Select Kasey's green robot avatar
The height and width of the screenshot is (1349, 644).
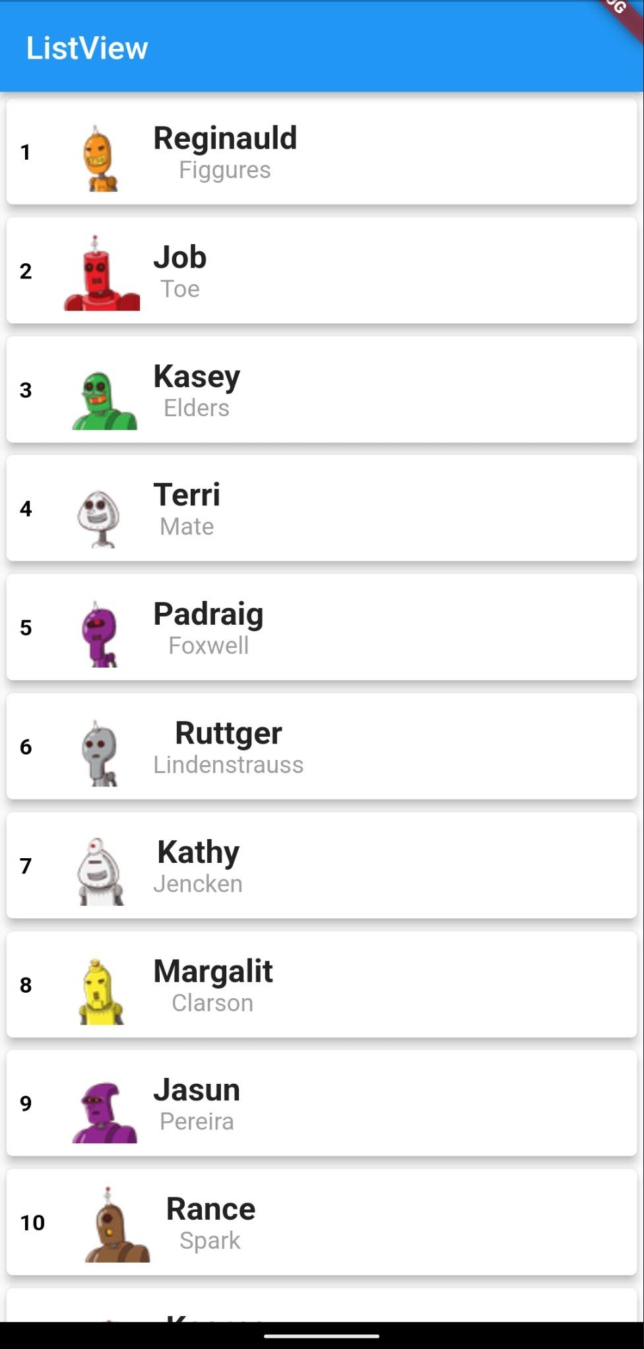(x=104, y=400)
